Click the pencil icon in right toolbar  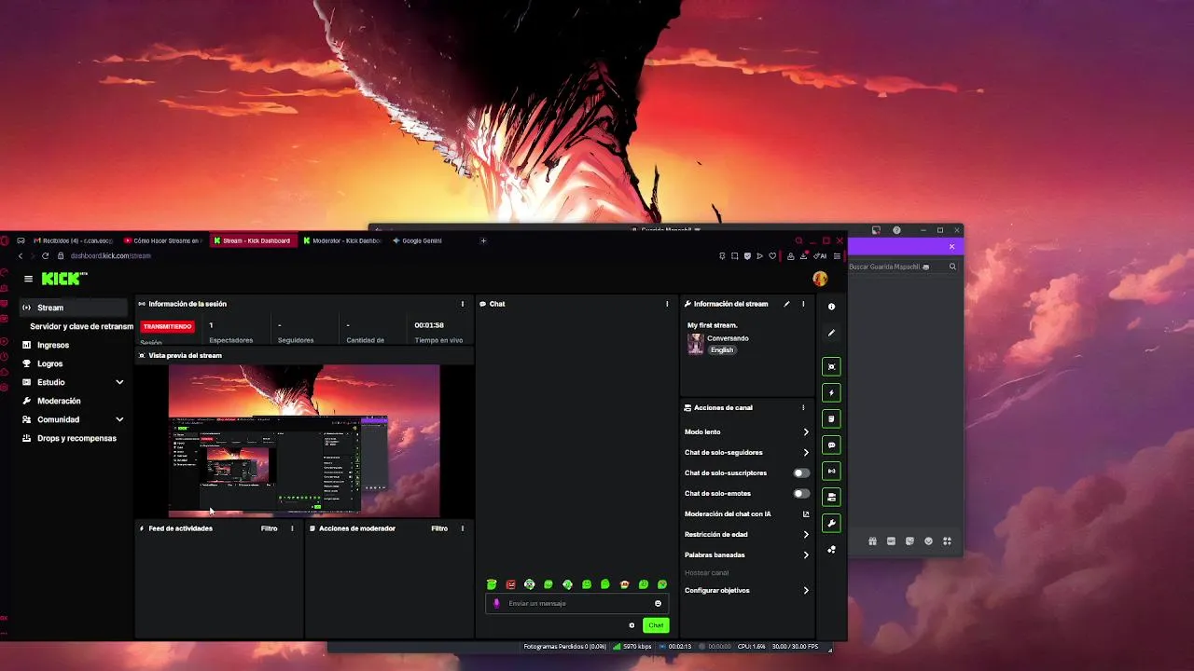[831, 333]
